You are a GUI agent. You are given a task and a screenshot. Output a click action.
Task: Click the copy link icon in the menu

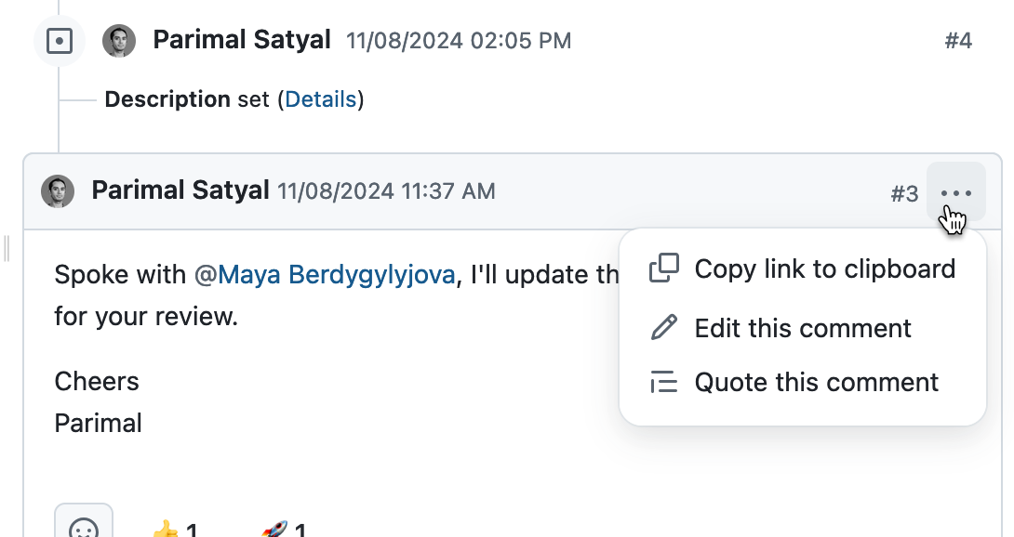[x=663, y=268]
